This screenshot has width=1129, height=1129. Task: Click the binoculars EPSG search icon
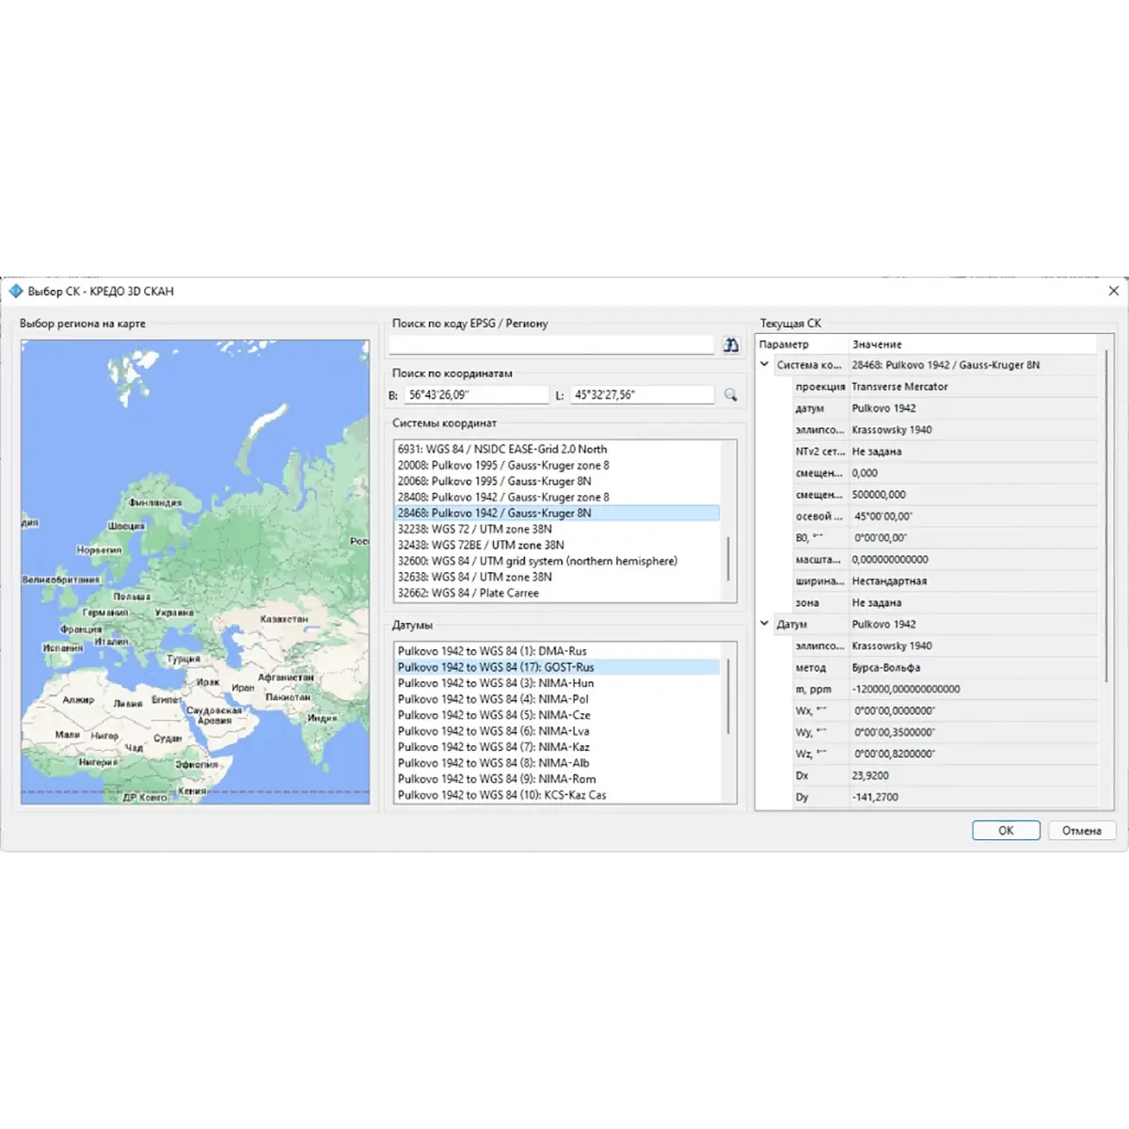[731, 345]
